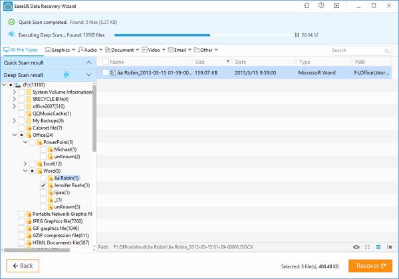
Task: Click the Recover button
Action: 370,266
